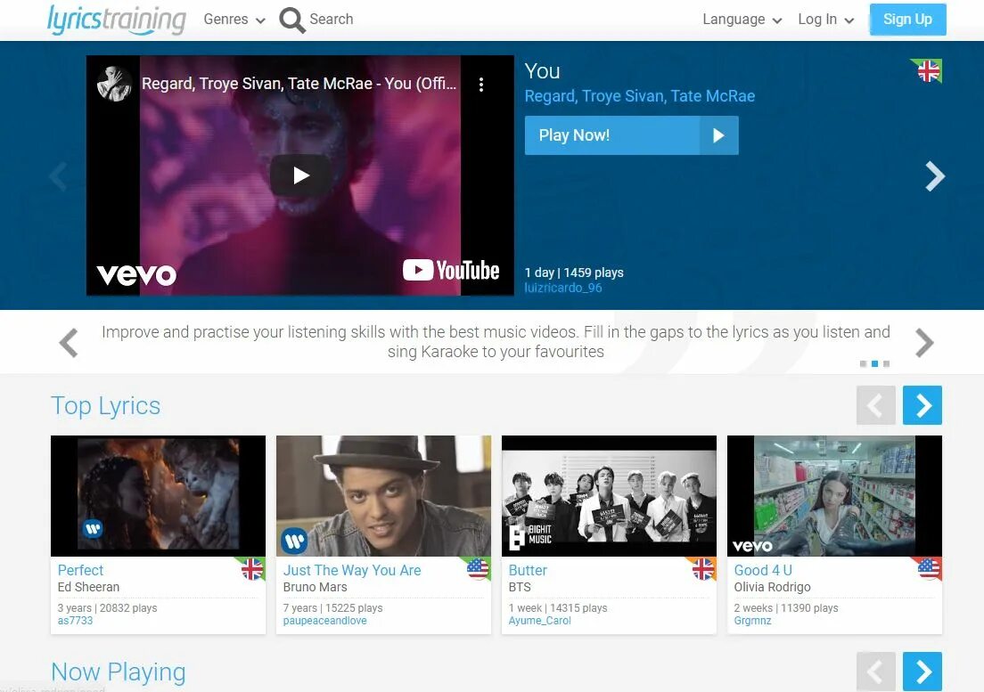This screenshot has width=984, height=692.
Task: Click UK flag on Butter card
Action: point(703,568)
